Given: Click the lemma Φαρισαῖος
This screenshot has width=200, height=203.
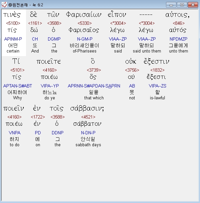Looking at the screenshot, I should tap(84, 30).
